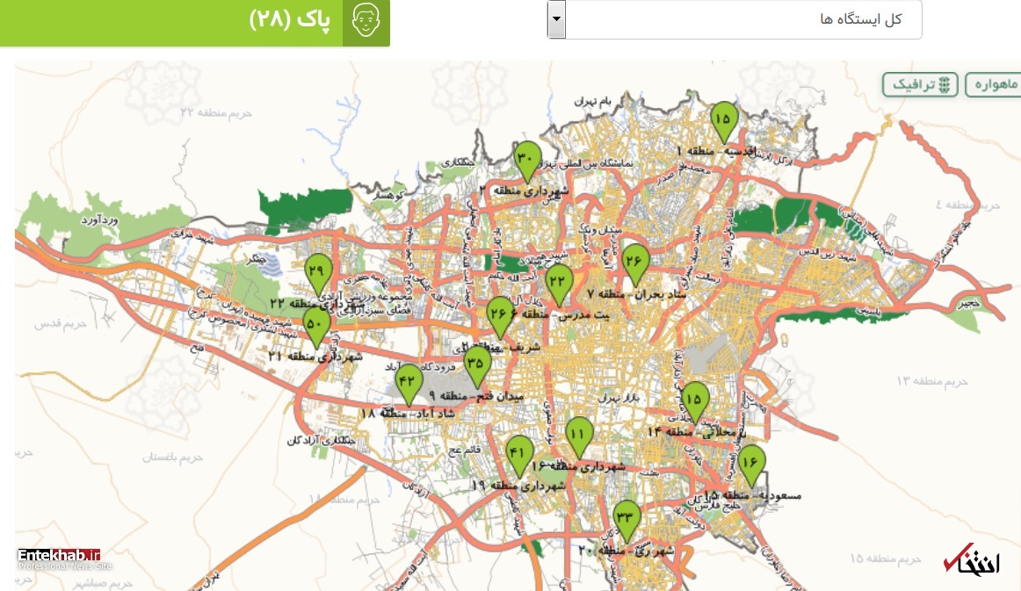Select marker 35 at Meydan Fath Region 9
Viewport: 1021px width, 591px height.
[476, 366]
